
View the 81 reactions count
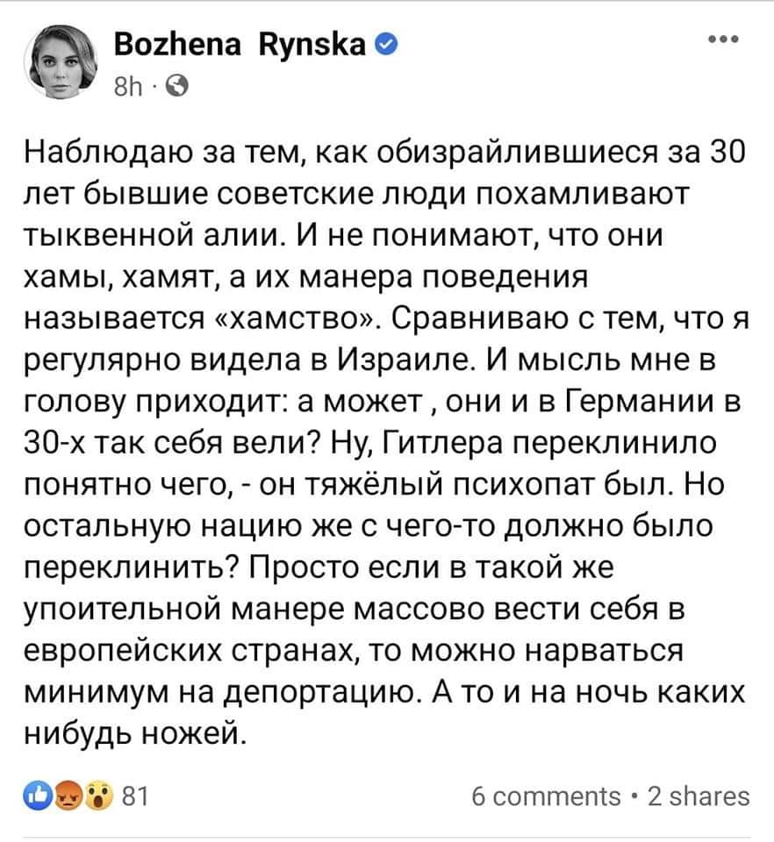135,796
